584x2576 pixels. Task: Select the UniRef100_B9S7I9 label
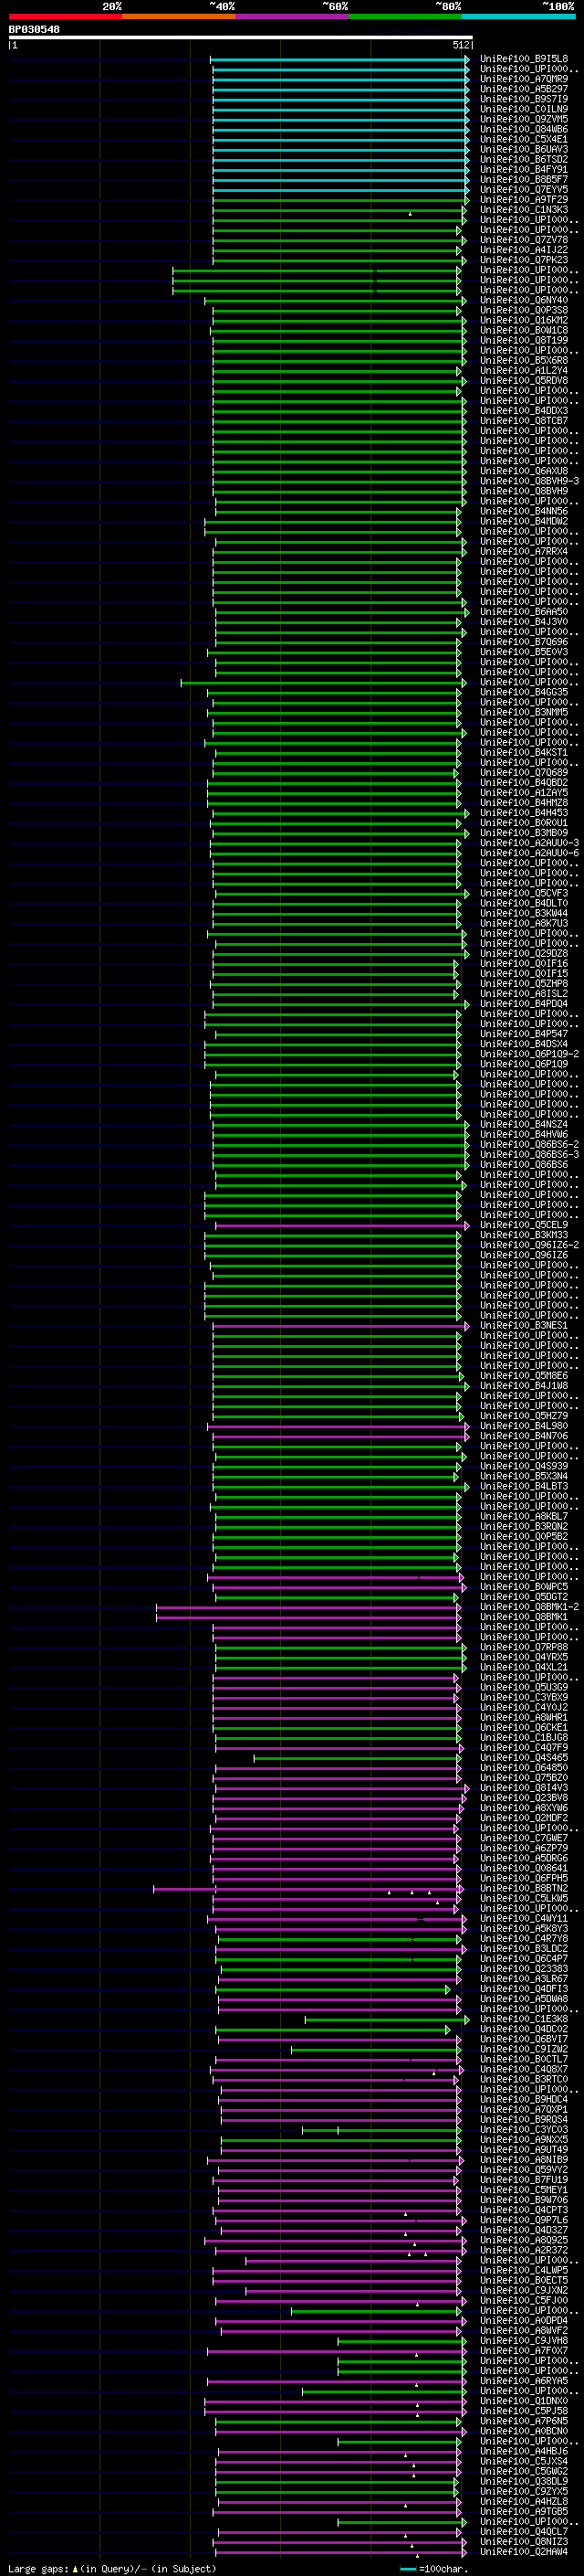(x=524, y=99)
